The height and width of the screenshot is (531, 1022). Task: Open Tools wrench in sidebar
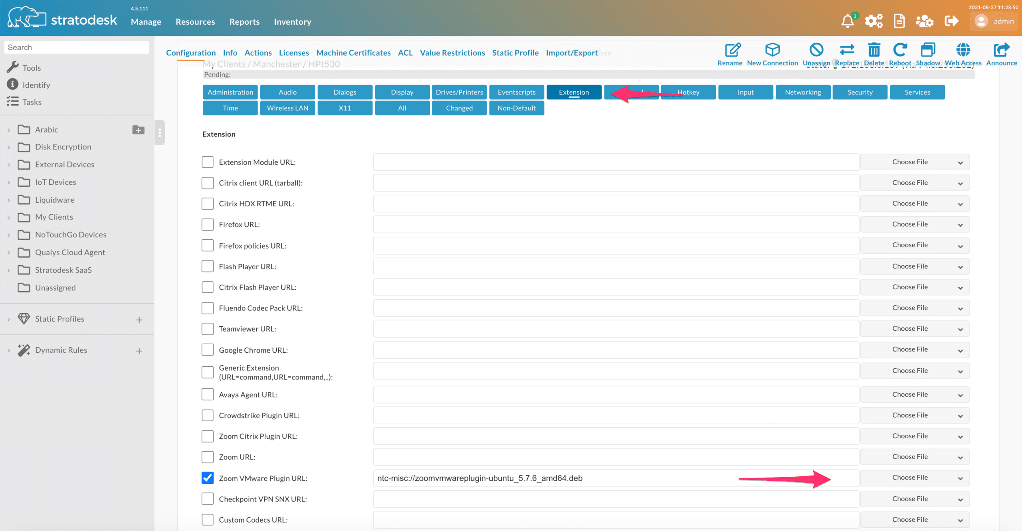[24, 67]
